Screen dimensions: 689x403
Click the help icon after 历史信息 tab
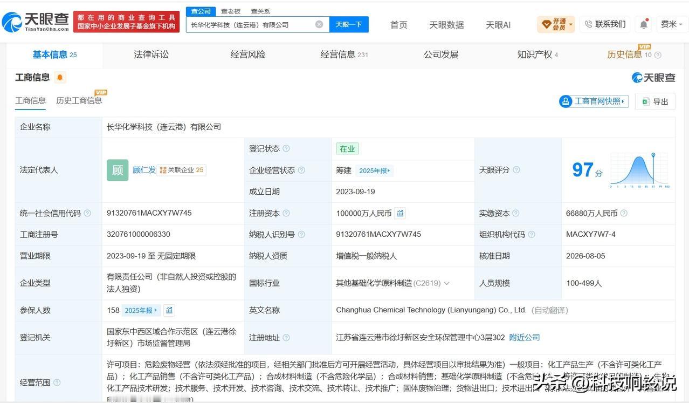pyautogui.click(x=658, y=55)
